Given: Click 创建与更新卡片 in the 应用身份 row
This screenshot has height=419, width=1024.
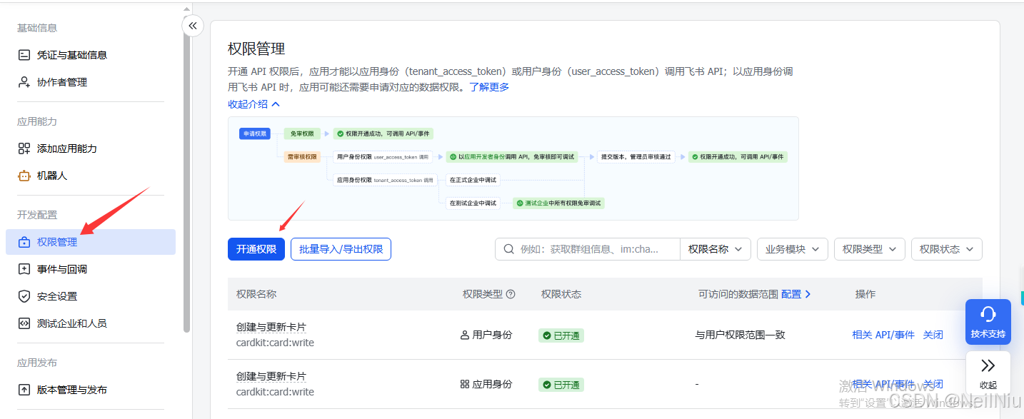Looking at the screenshot, I should coord(271,376).
